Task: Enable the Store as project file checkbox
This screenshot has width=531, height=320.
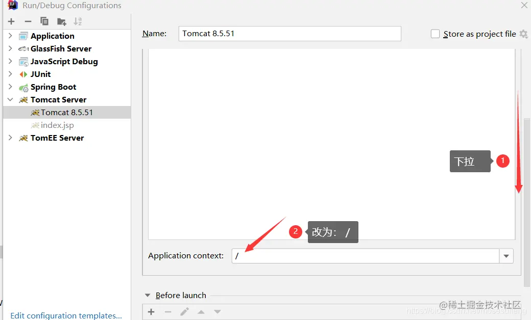Action: coord(435,34)
